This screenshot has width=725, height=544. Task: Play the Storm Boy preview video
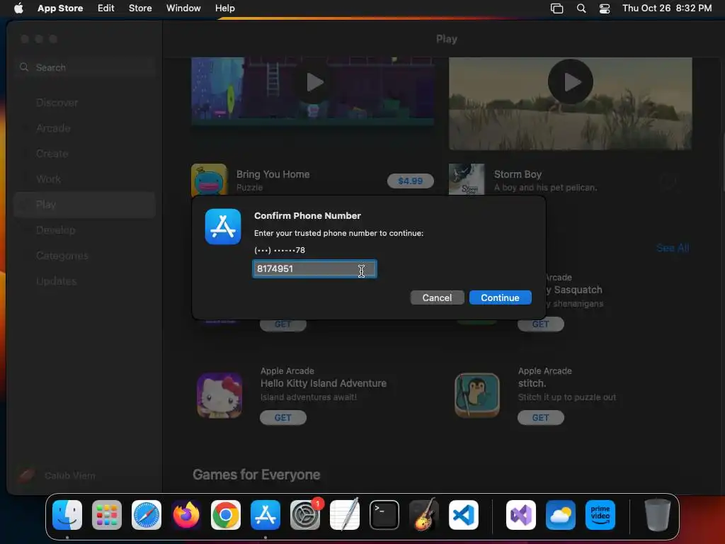(x=571, y=82)
